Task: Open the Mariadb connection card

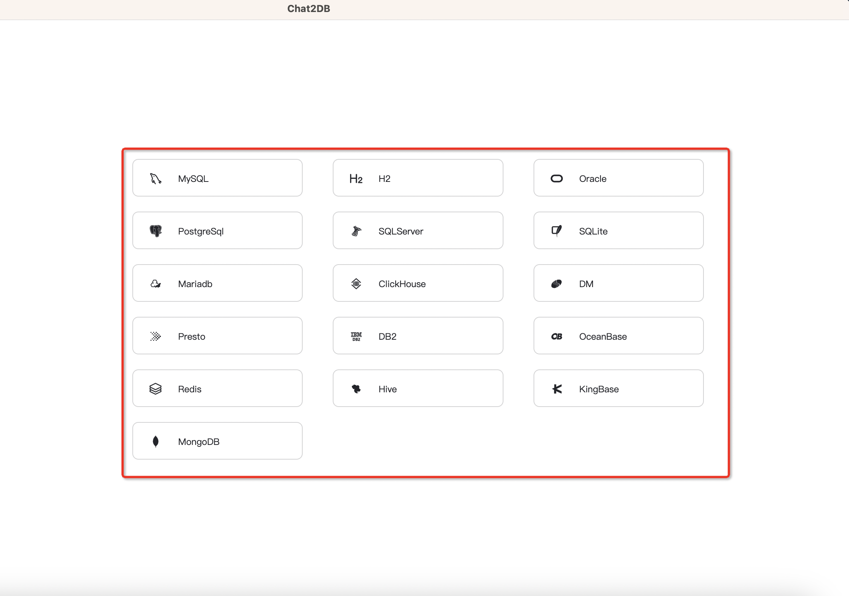Action: tap(217, 283)
